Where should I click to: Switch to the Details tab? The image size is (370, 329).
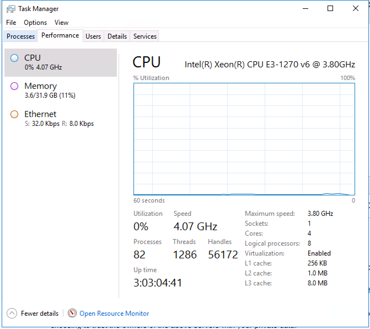[x=117, y=36]
